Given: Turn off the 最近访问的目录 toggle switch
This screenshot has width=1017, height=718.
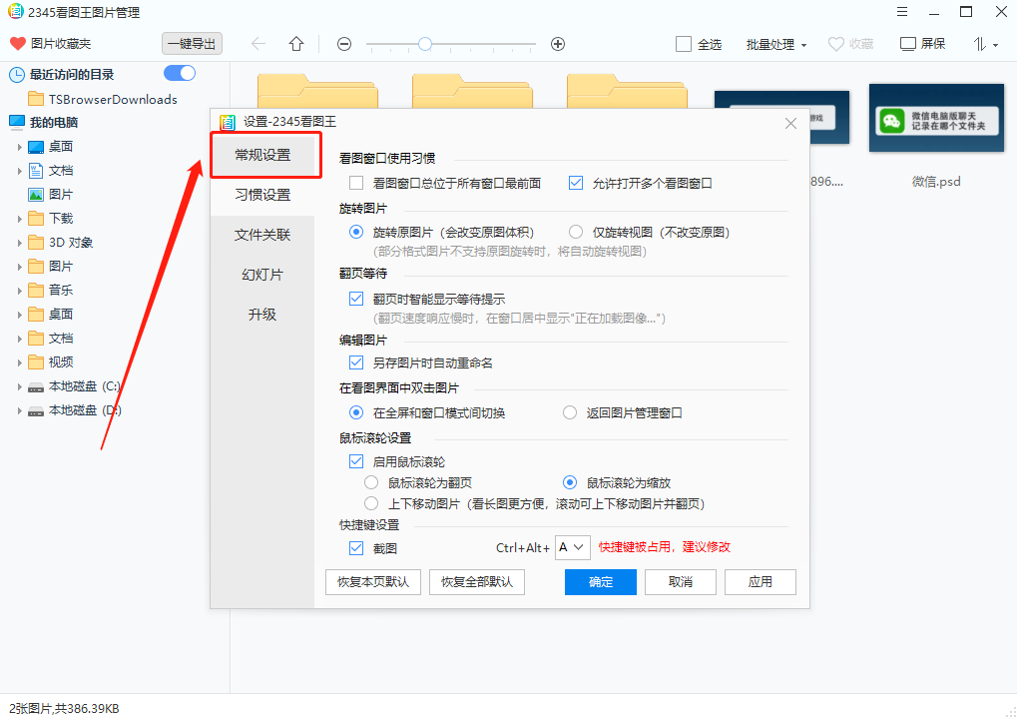Looking at the screenshot, I should pos(179,72).
